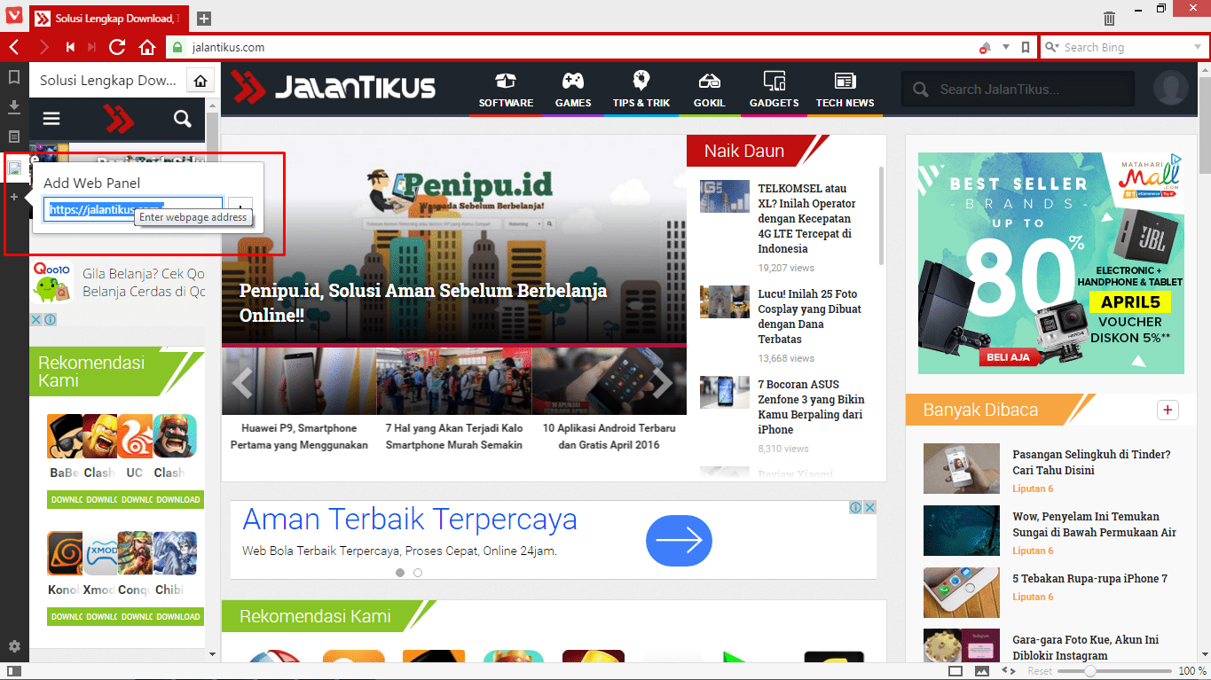Open the GADGETS menu

(x=774, y=90)
